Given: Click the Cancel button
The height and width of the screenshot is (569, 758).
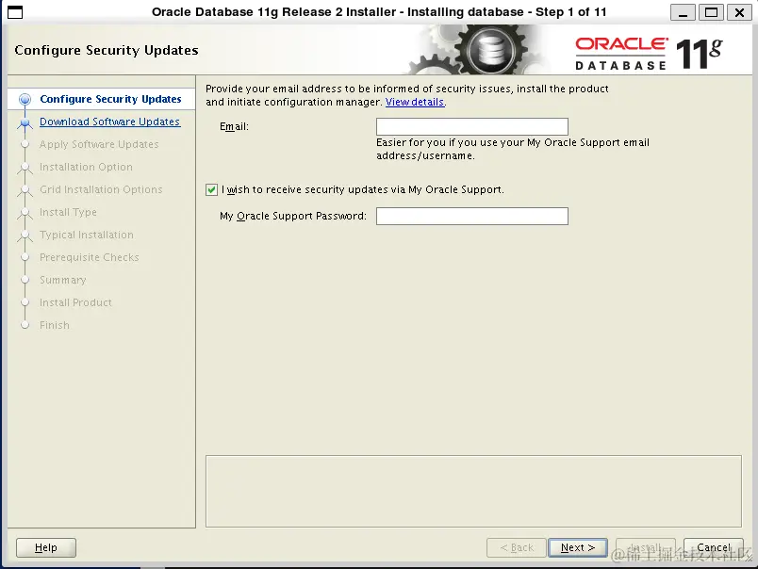Looking at the screenshot, I should [713, 546].
